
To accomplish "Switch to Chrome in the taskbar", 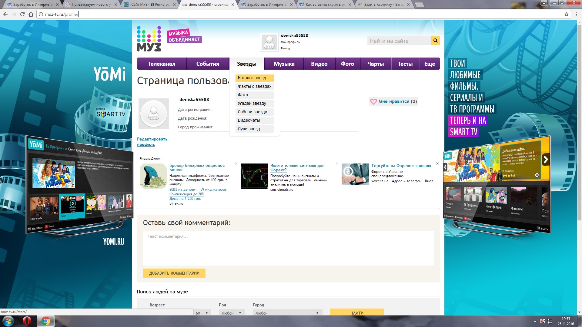I will tap(46, 321).
